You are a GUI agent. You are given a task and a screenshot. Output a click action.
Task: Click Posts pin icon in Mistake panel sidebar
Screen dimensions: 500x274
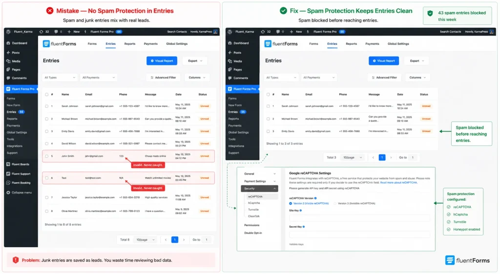coord(8,53)
